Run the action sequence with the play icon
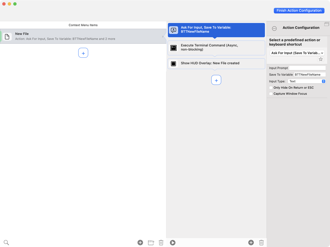The height and width of the screenshot is (247, 330). point(172,243)
